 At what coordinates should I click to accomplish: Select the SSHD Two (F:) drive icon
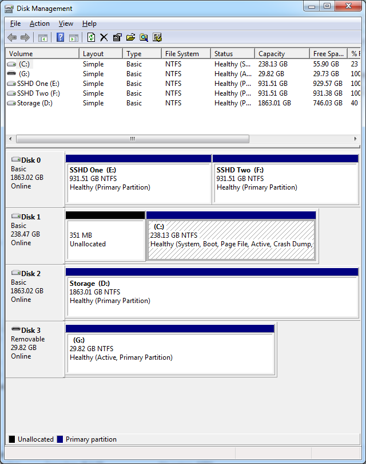11,93
